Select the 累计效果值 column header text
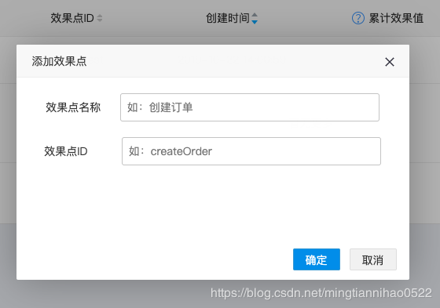 [396, 19]
